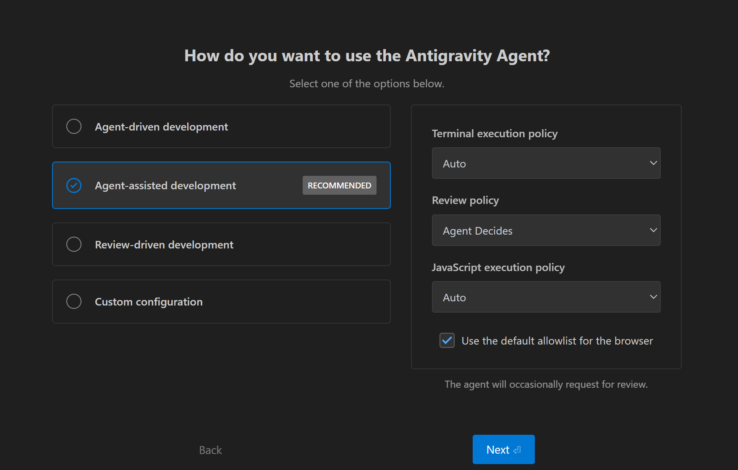Click the Review-driven development label text
This screenshot has width=738, height=470.
[x=164, y=245]
